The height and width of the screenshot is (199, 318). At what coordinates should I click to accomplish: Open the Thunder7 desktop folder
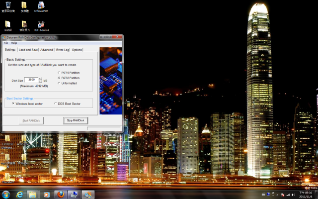pos(8,178)
